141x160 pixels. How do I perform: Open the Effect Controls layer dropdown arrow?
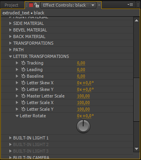[93, 5]
